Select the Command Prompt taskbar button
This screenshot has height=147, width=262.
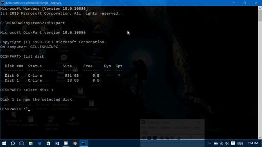[x=84, y=143]
